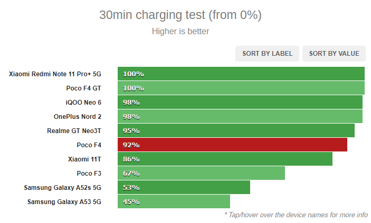Viewport: 371px width, 223px height.
Task: Open the Xiaomi 11T device name
Action: click(x=84, y=159)
